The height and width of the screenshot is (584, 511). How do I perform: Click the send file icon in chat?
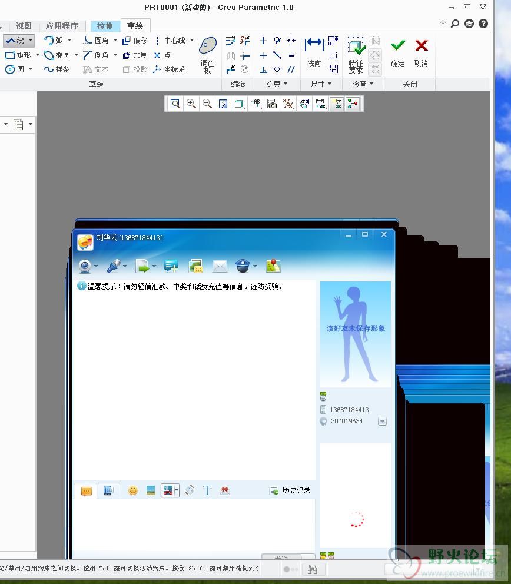[x=142, y=266]
